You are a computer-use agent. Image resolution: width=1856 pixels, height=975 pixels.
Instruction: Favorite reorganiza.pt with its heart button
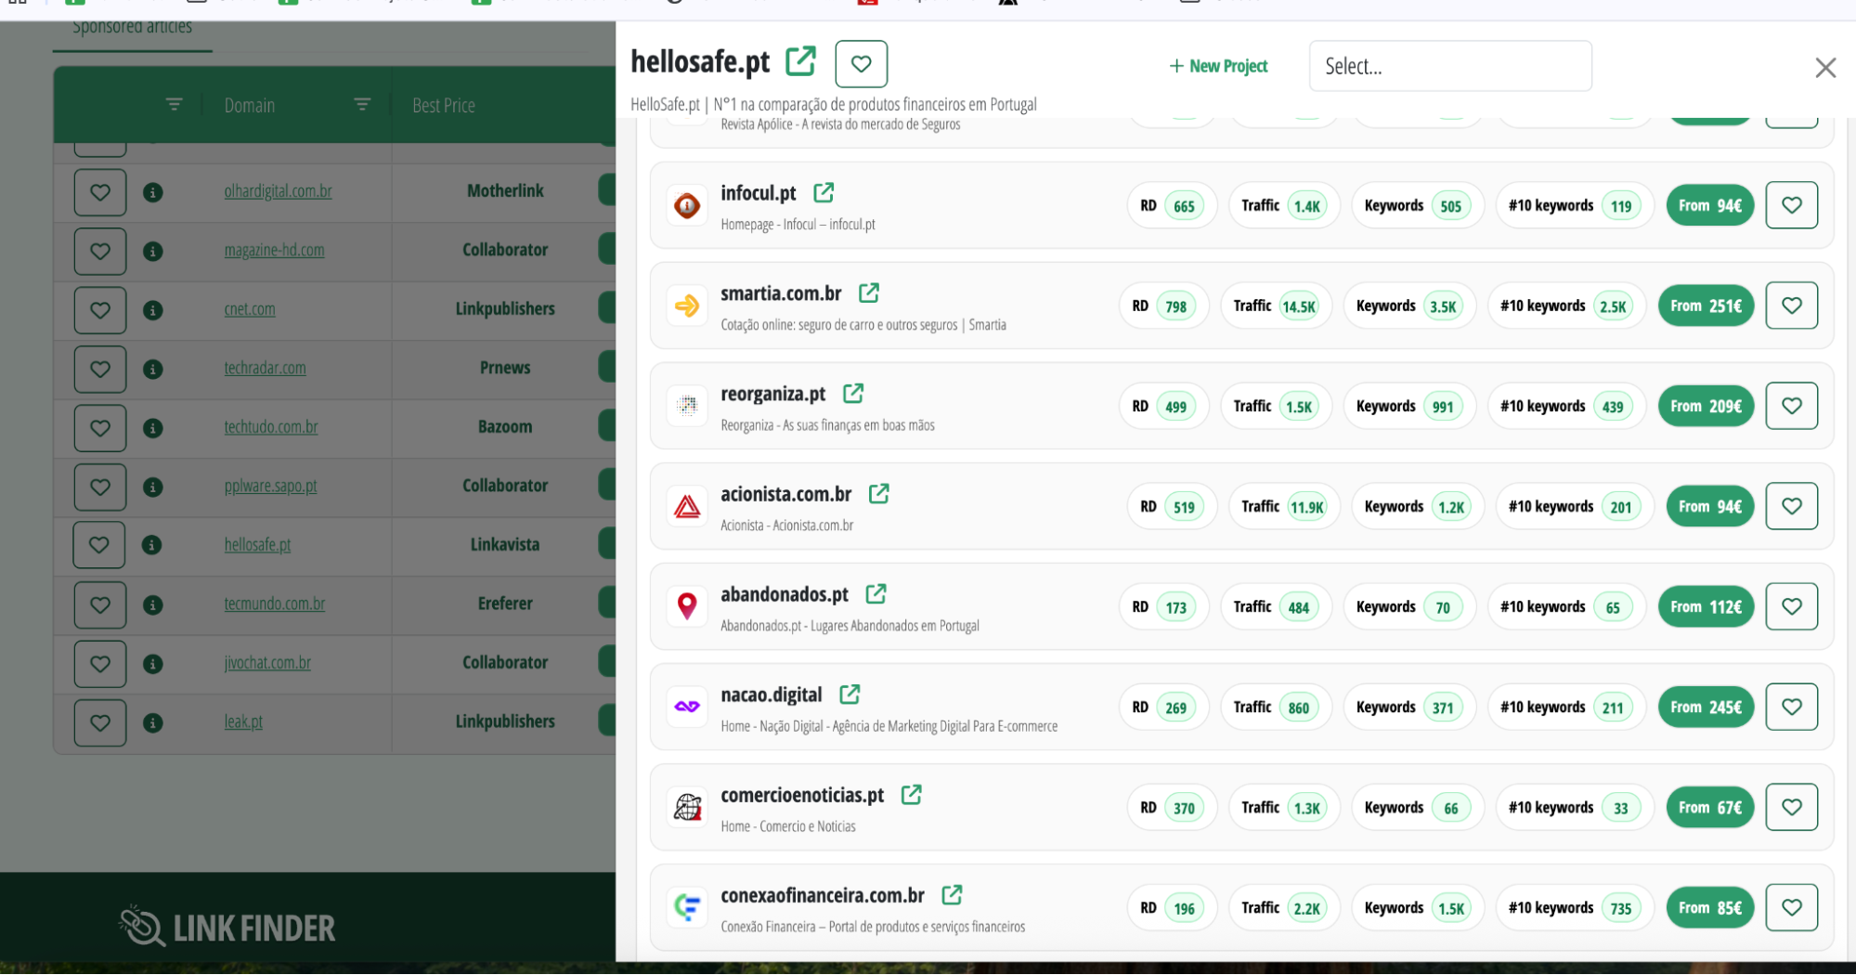coord(1791,406)
